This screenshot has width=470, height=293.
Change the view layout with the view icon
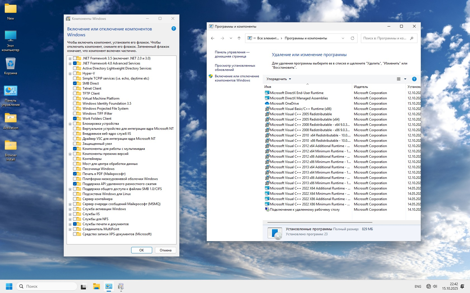click(399, 79)
